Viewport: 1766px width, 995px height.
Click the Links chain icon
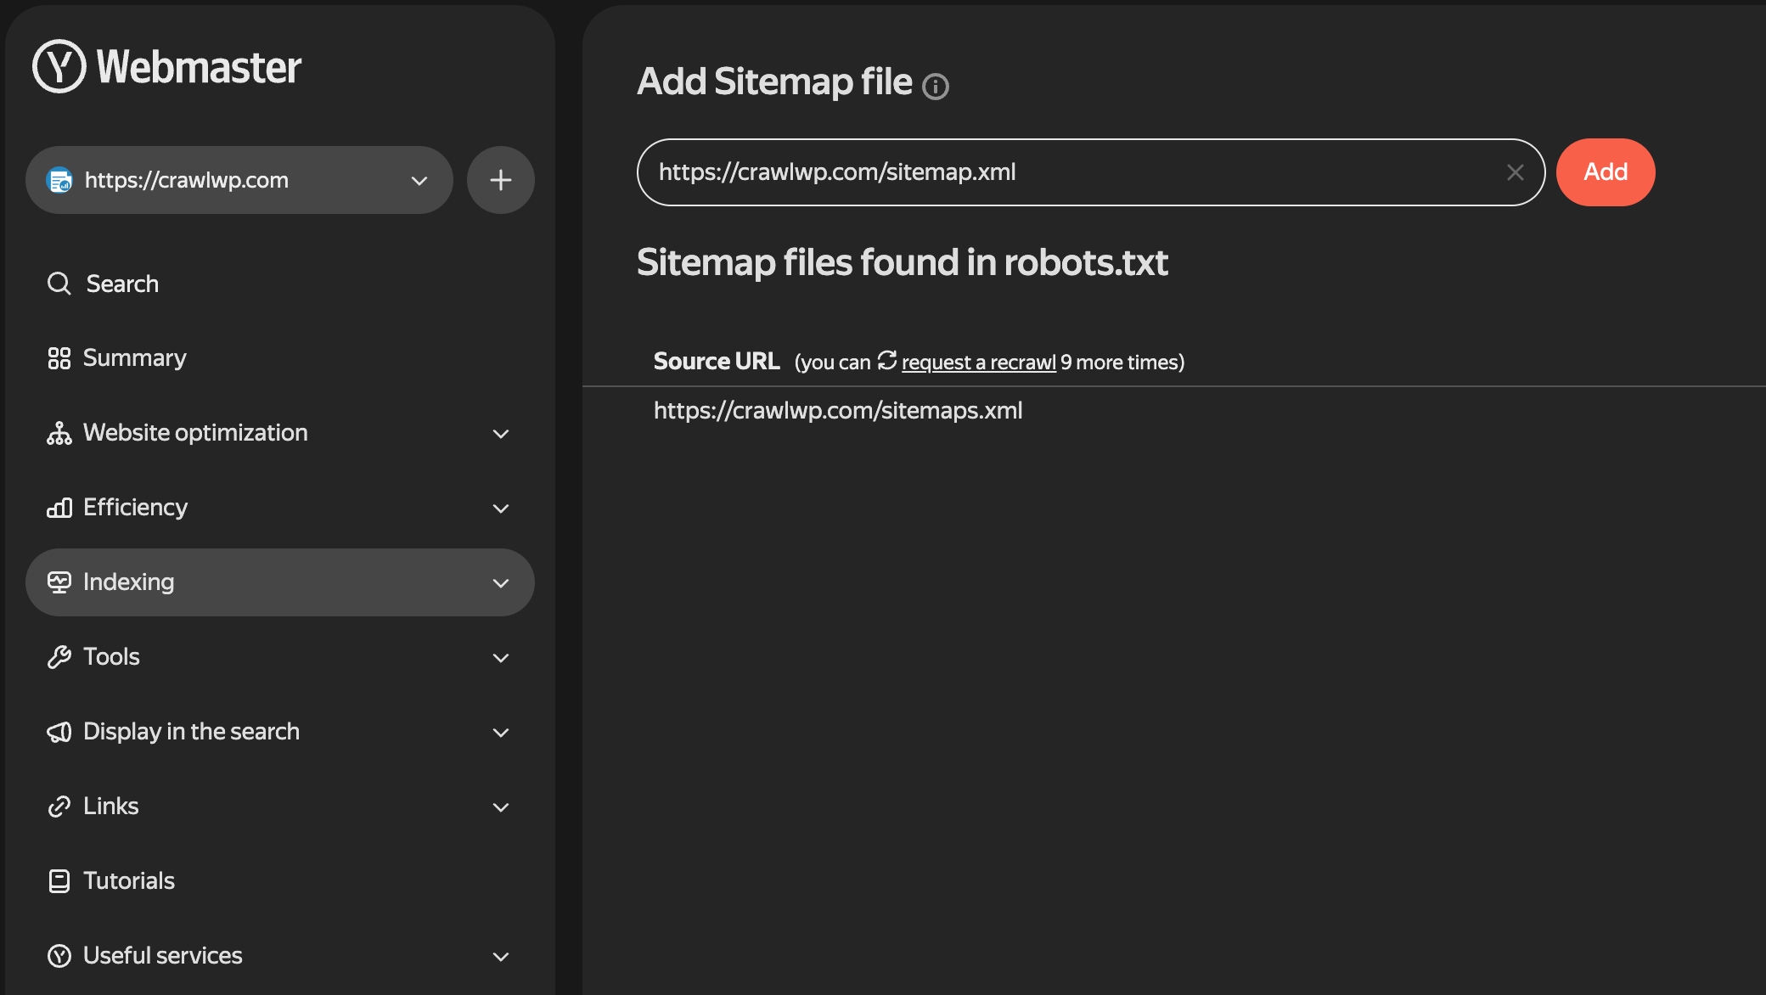tap(59, 807)
